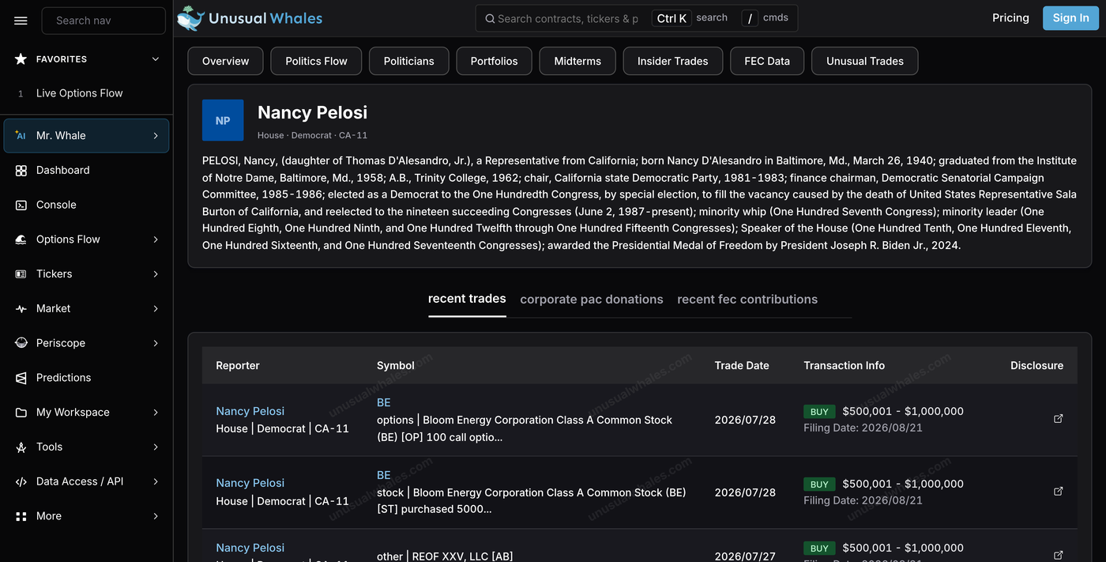Click trade date 2026/07/28 in BE options row
The image size is (1106, 562).
[745, 420]
